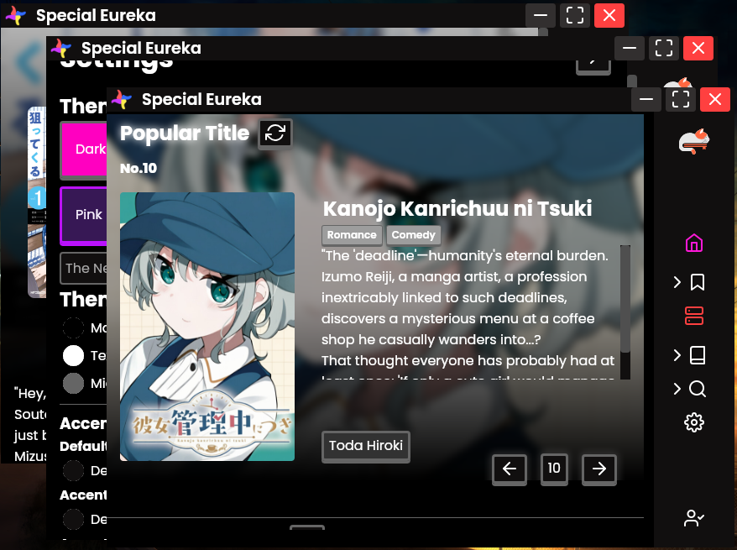
Task: Select the gray theme mode radio button
Action: click(73, 383)
